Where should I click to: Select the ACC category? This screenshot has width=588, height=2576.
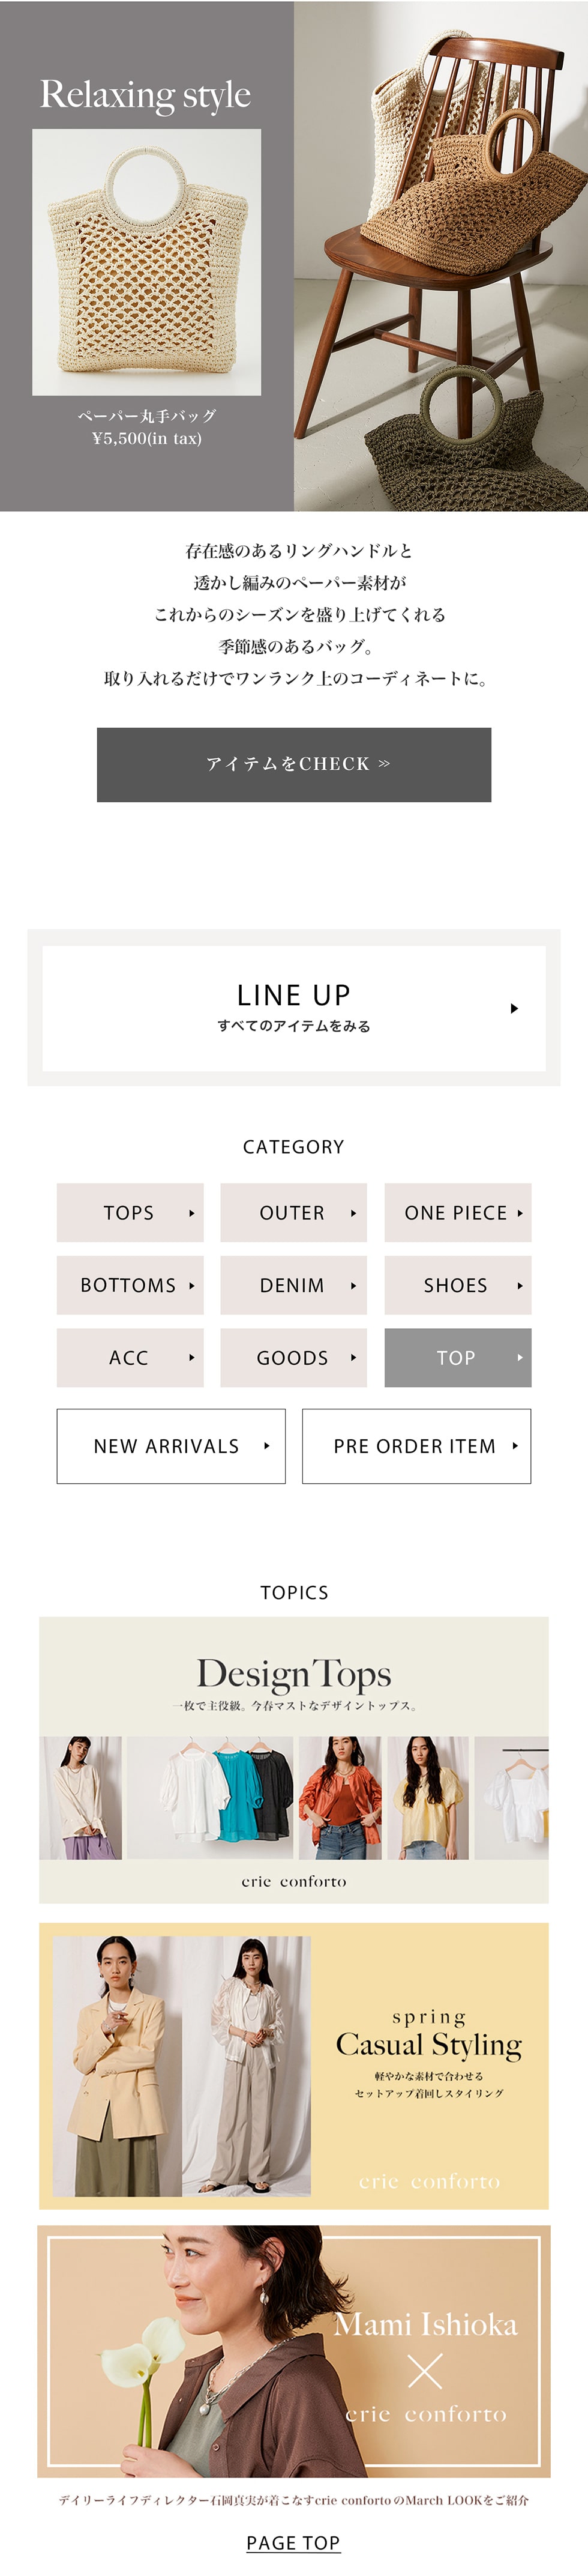(130, 1357)
